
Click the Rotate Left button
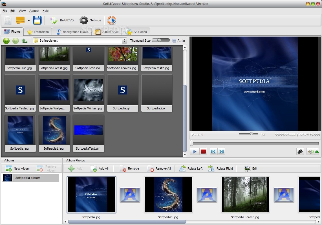coord(191,168)
